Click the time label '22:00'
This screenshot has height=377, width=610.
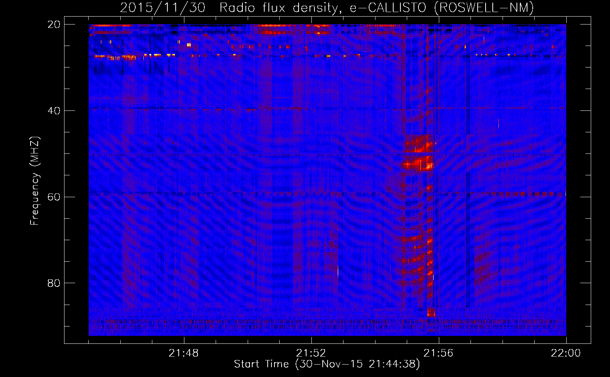(x=566, y=353)
